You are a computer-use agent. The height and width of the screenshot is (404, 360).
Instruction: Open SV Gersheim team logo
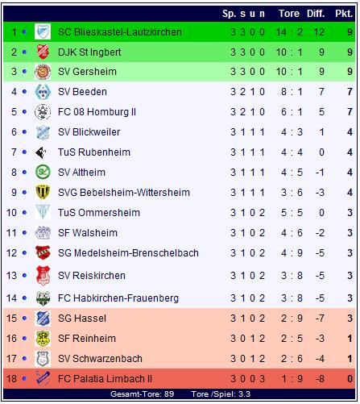click(x=43, y=72)
